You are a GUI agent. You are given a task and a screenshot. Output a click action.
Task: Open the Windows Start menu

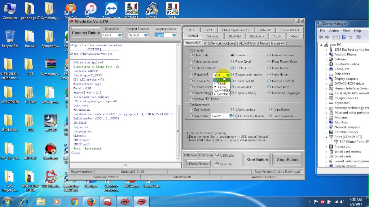(x=7, y=202)
